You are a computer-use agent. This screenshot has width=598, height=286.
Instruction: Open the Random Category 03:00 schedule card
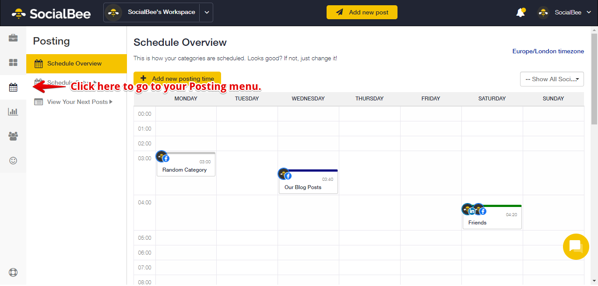pyautogui.click(x=186, y=164)
